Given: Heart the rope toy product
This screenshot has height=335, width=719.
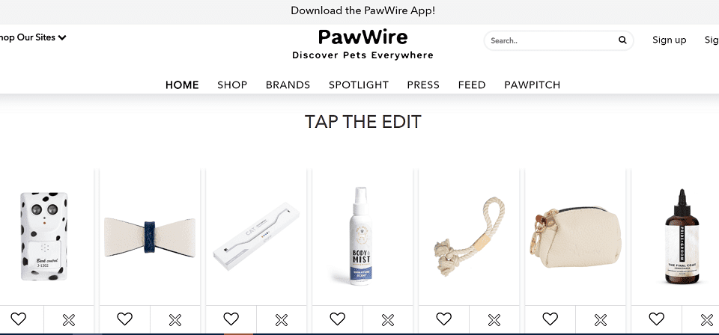Looking at the screenshot, I should pyautogui.click(x=444, y=319).
